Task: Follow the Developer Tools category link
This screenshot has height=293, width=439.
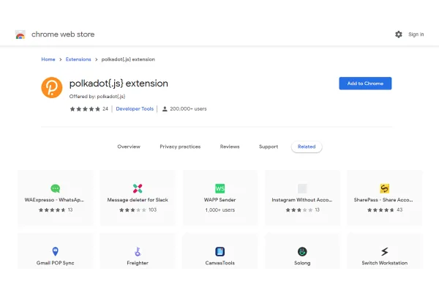Action: point(135,108)
